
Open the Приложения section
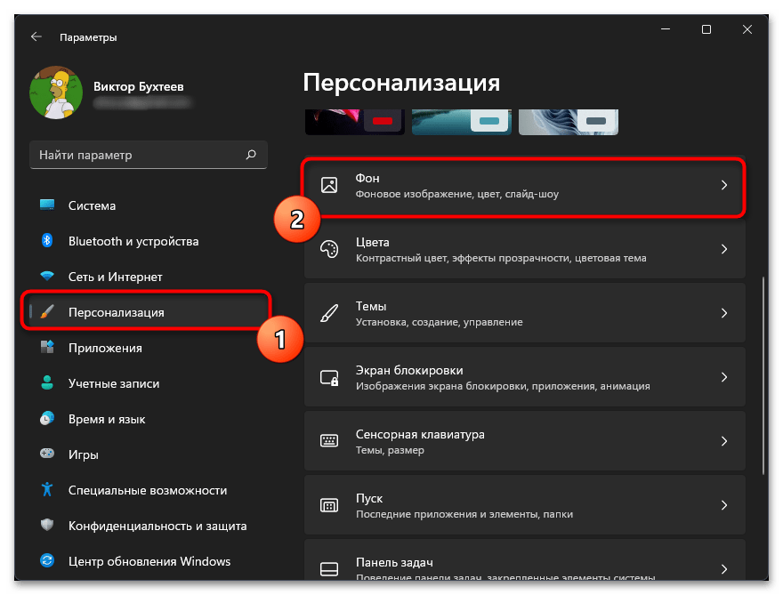coord(149,348)
